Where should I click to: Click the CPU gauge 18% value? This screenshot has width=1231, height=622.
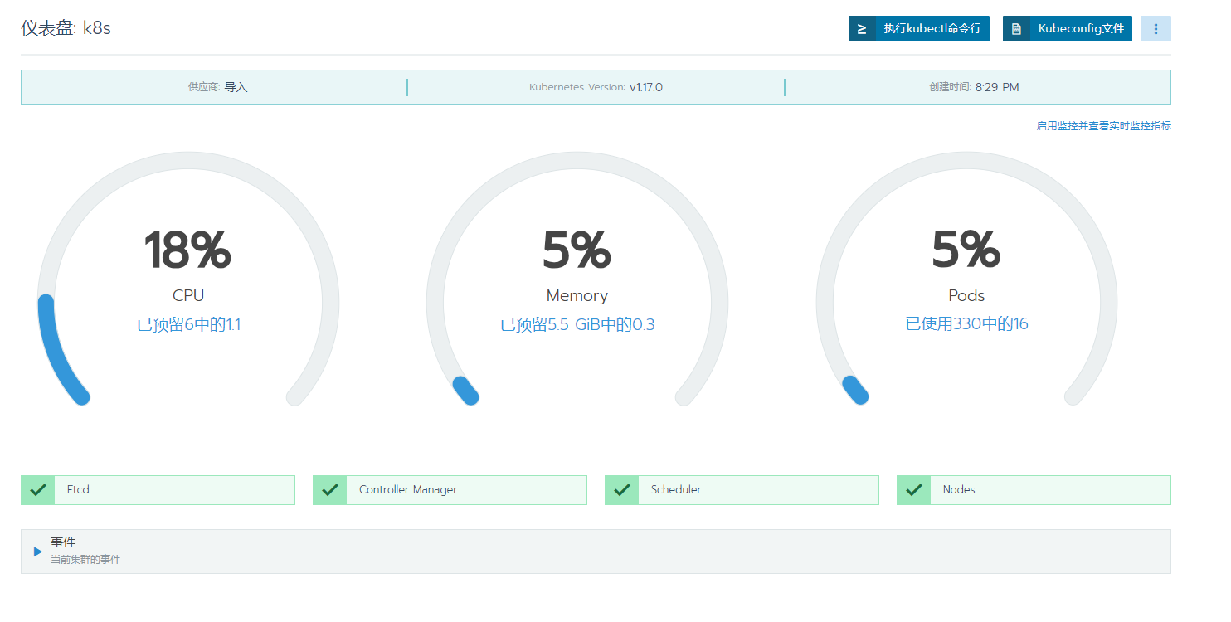tap(188, 250)
